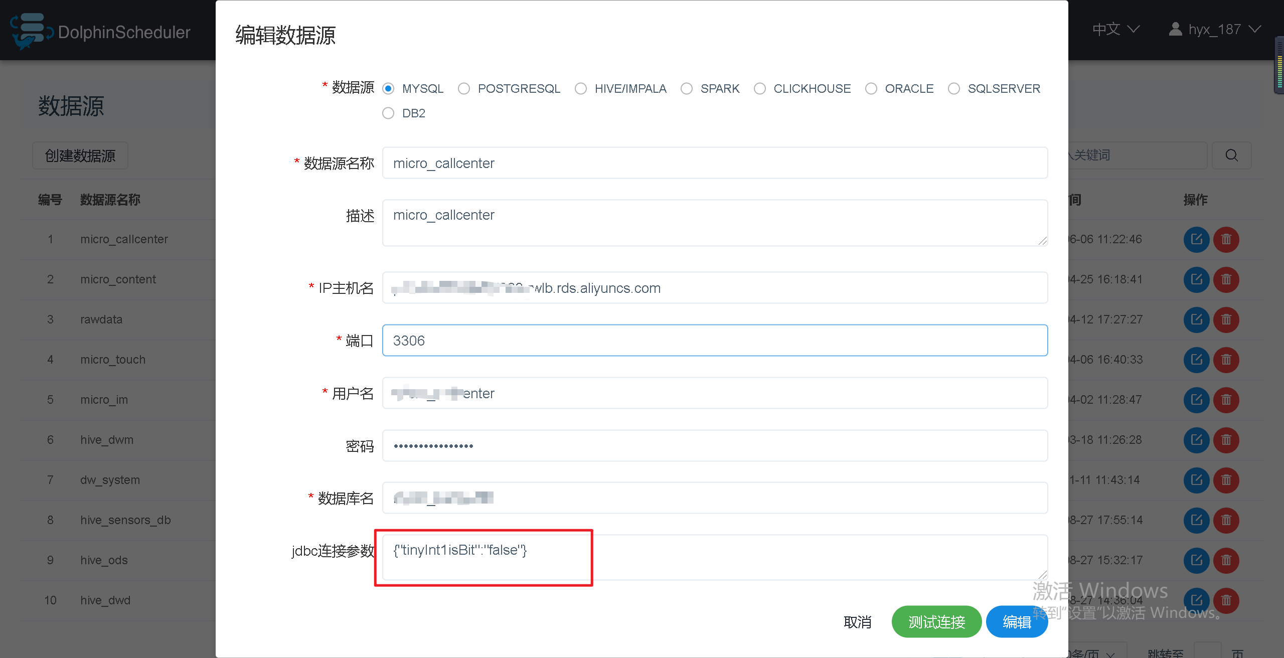Click rawdata in datasource list
This screenshot has height=658, width=1284.
point(101,319)
